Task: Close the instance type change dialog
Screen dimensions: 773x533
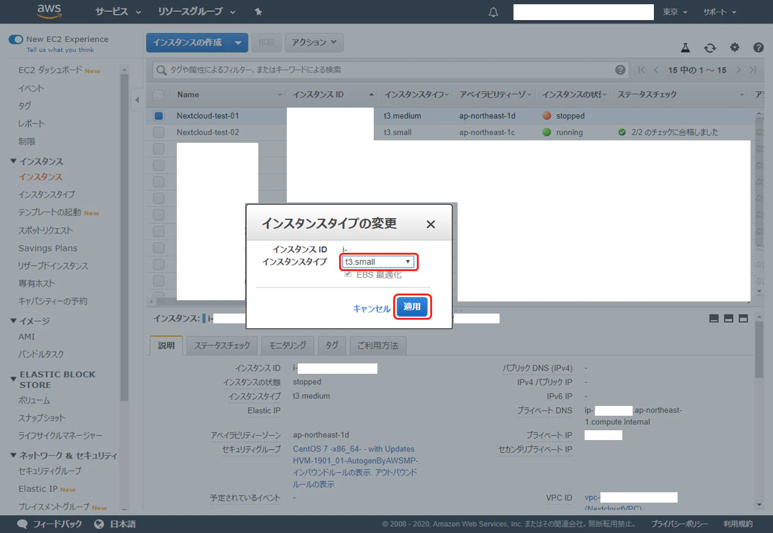Action: [x=431, y=224]
